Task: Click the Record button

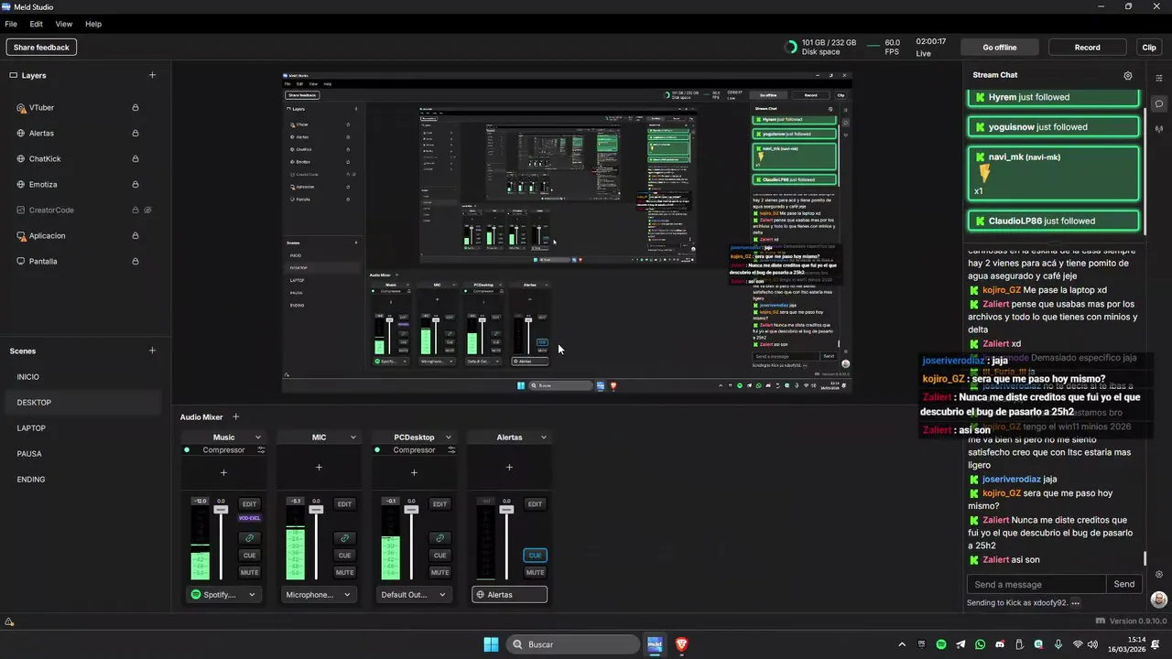Action: tap(1087, 48)
